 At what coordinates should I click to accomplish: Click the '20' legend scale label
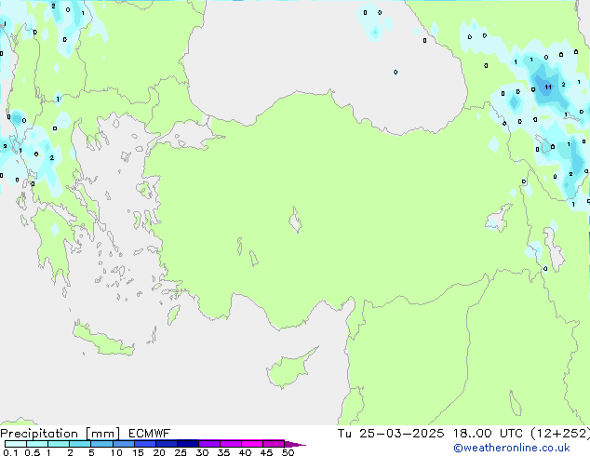tap(159, 452)
